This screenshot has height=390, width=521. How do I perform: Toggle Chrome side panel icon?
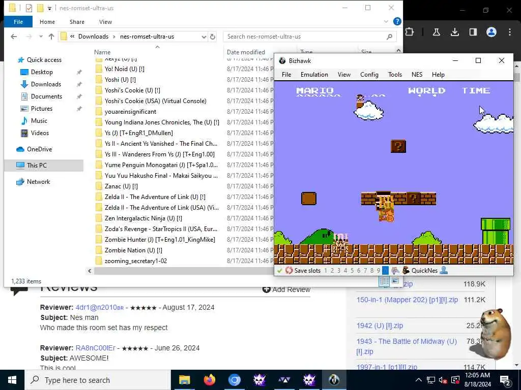473,32
